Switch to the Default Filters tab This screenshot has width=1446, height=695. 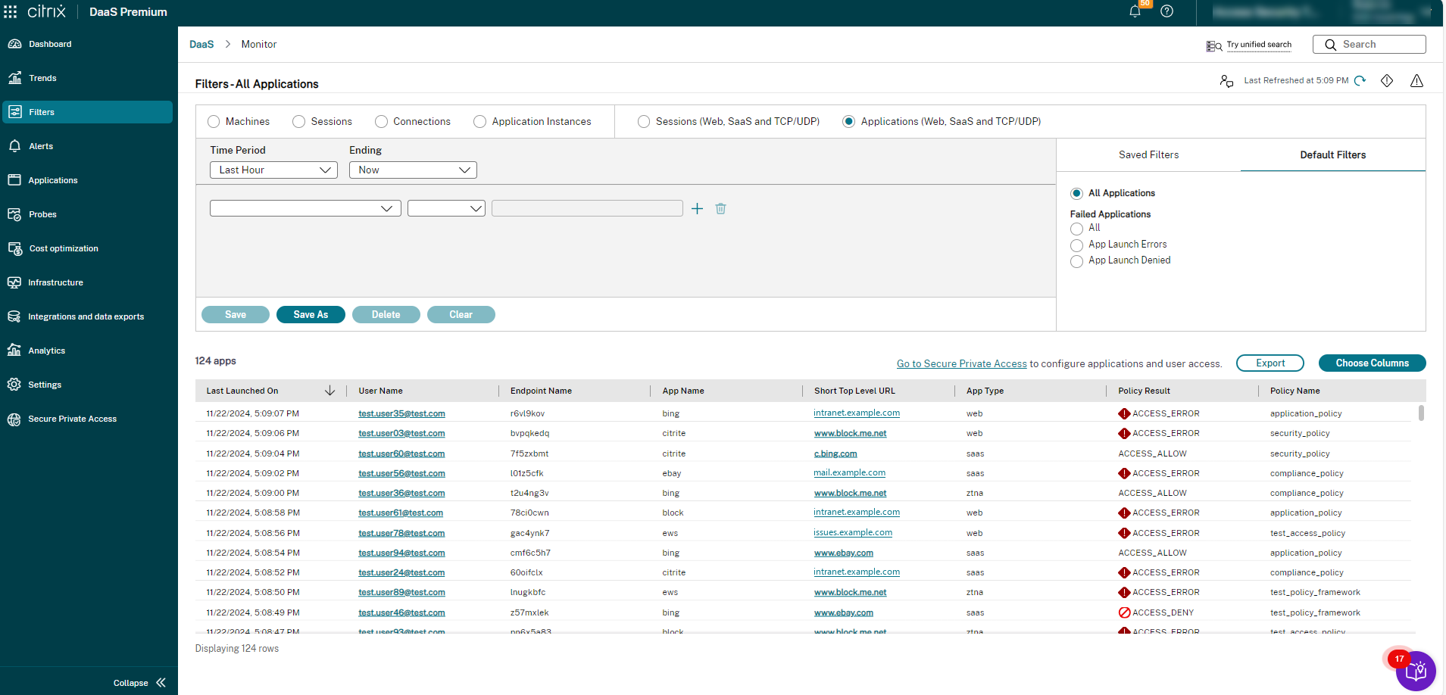coord(1333,154)
